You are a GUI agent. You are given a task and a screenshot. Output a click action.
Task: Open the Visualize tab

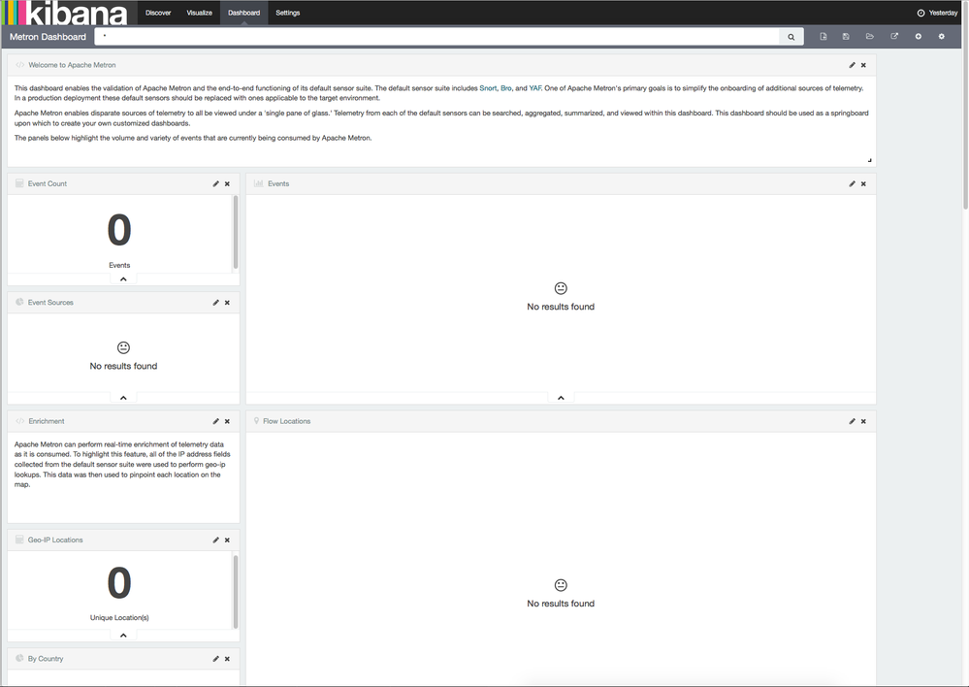[200, 13]
